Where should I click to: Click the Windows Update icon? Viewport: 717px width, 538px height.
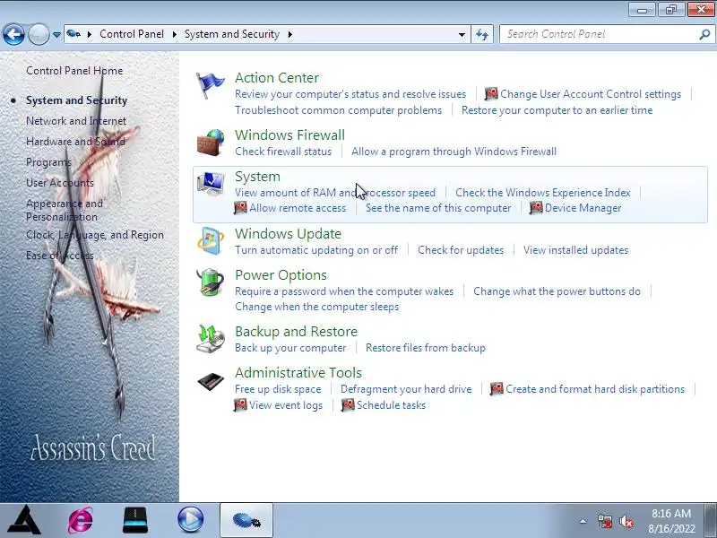pyautogui.click(x=211, y=241)
